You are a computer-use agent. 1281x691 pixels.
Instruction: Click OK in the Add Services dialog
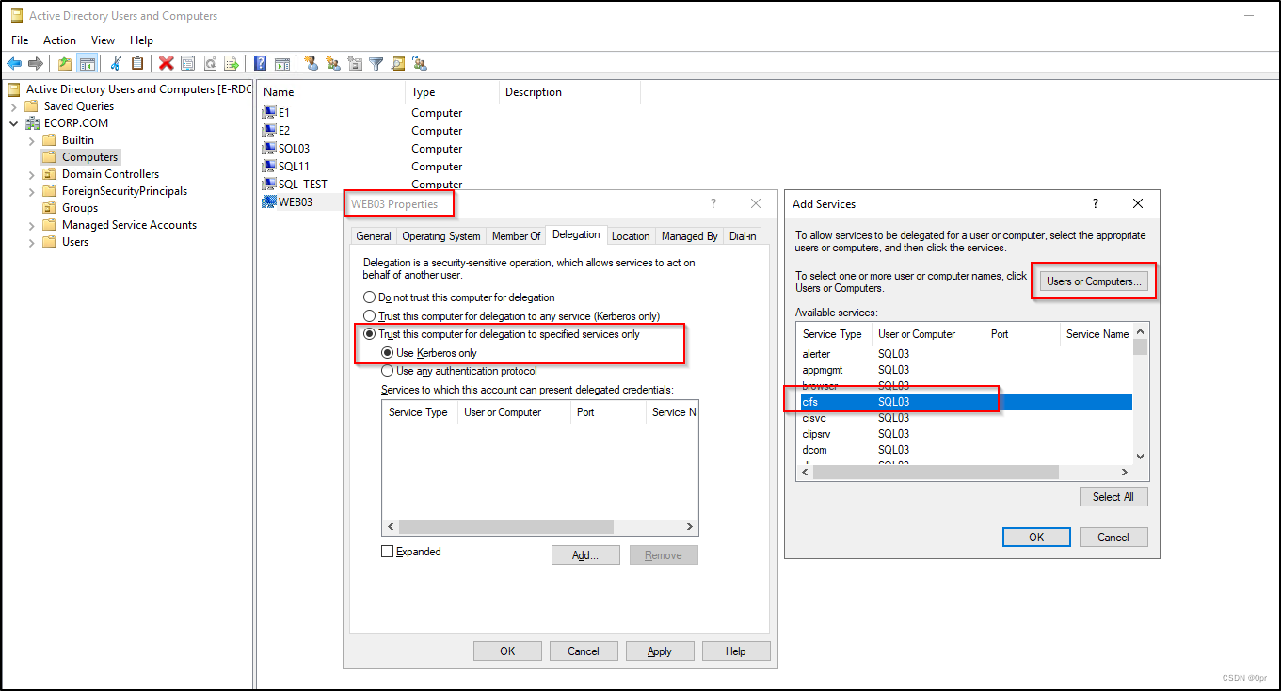[1036, 538]
